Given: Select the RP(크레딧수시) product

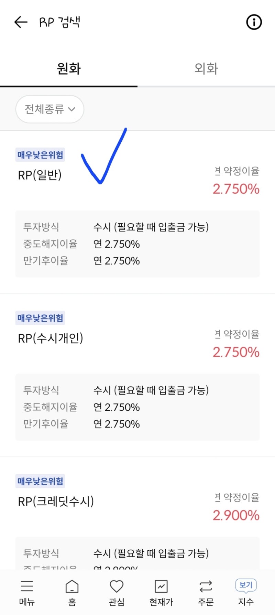Looking at the screenshot, I should point(56,501).
